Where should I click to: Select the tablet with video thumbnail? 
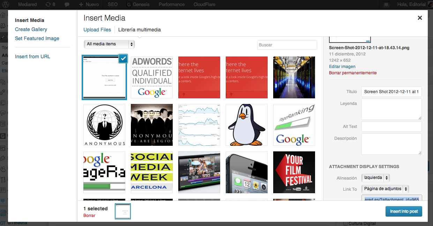coord(199,172)
